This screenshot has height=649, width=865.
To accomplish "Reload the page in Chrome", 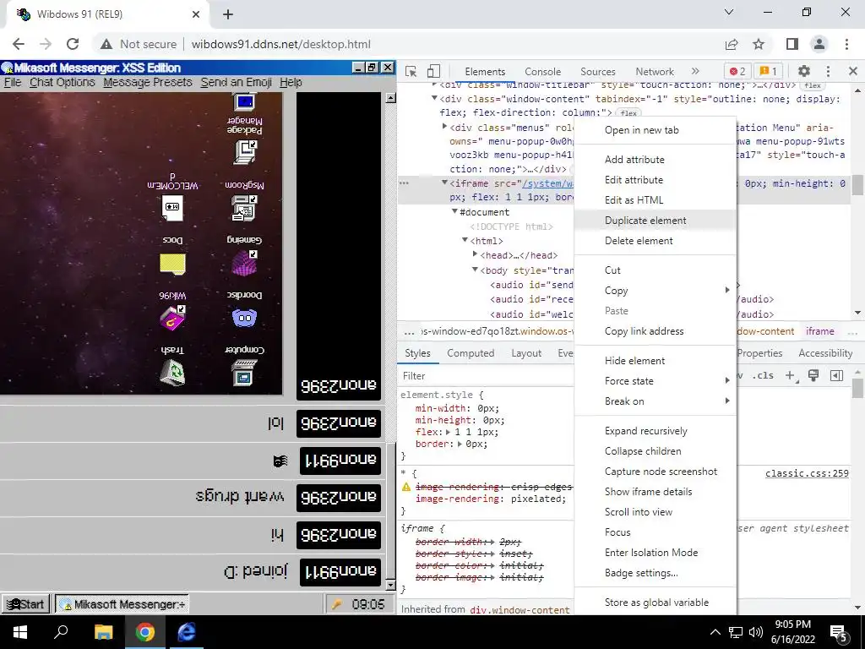I will coord(73,44).
